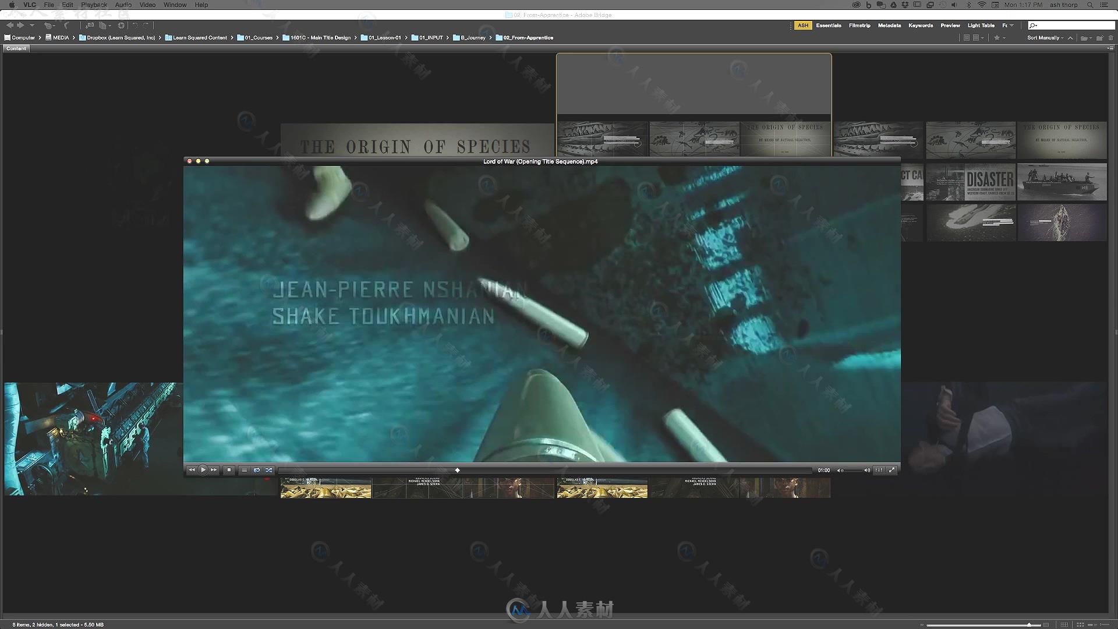Open the Dropbox menu bar icon
1118x629 pixels.
905,5
